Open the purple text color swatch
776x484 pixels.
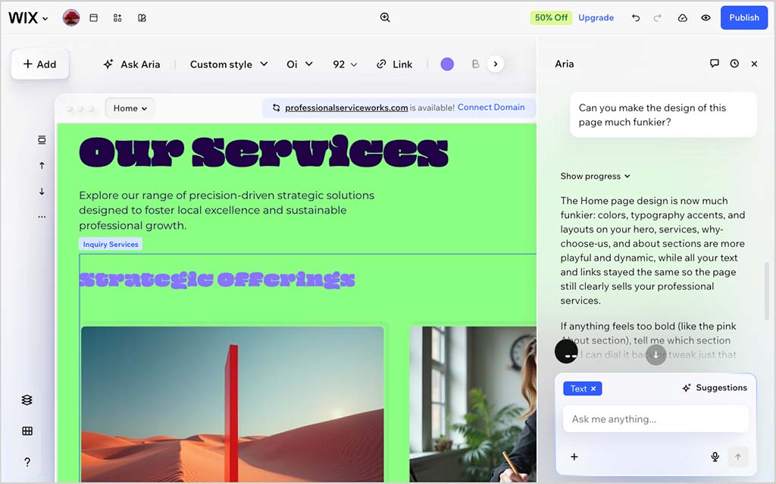(x=447, y=64)
